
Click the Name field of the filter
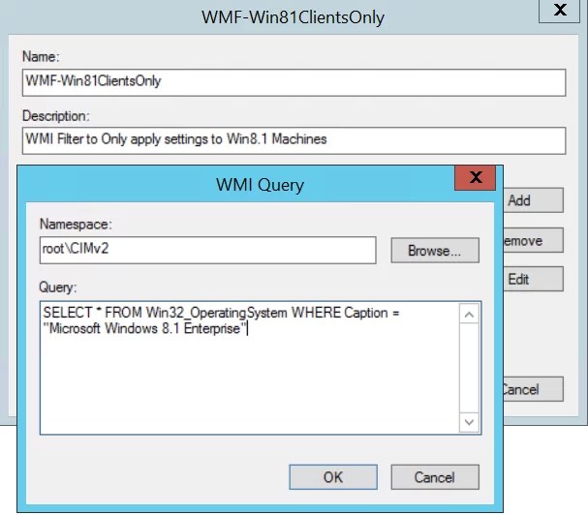294,82
